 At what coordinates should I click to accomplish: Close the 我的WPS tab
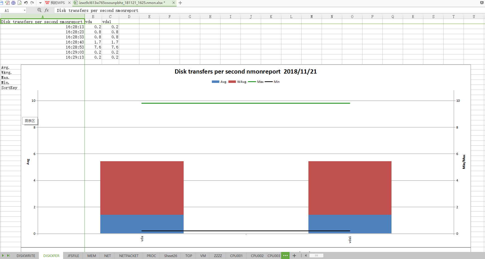pyautogui.click(x=69, y=3)
